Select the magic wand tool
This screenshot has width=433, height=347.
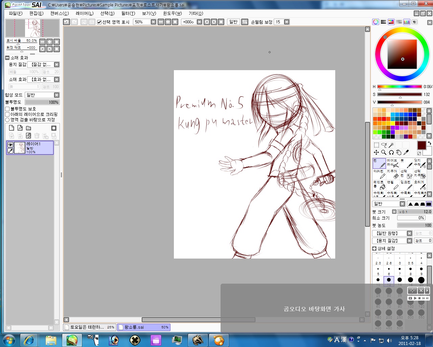tap(391, 145)
